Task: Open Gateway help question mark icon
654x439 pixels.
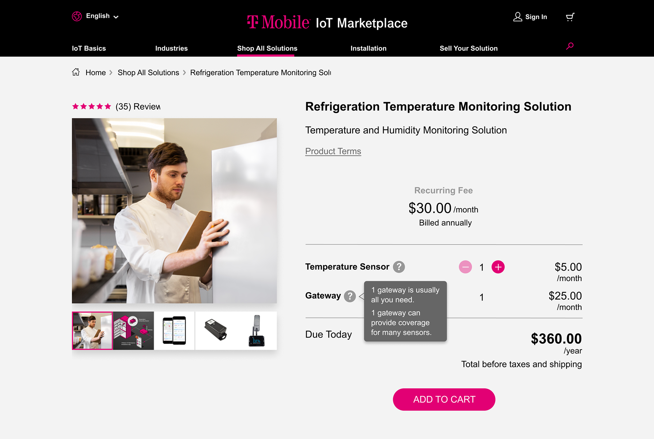Action: coord(350,296)
